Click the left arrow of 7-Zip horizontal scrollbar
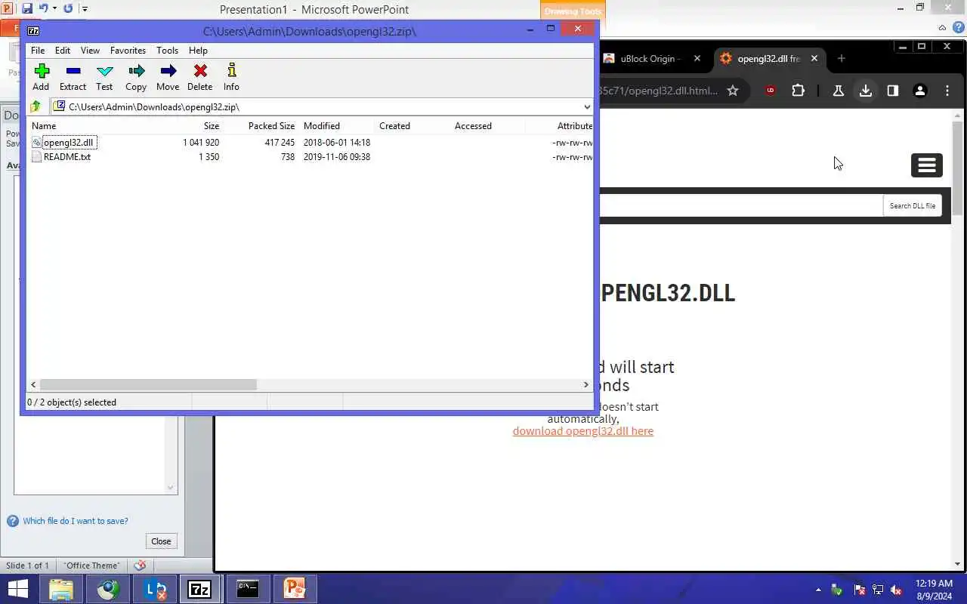967x604 pixels. click(x=33, y=385)
